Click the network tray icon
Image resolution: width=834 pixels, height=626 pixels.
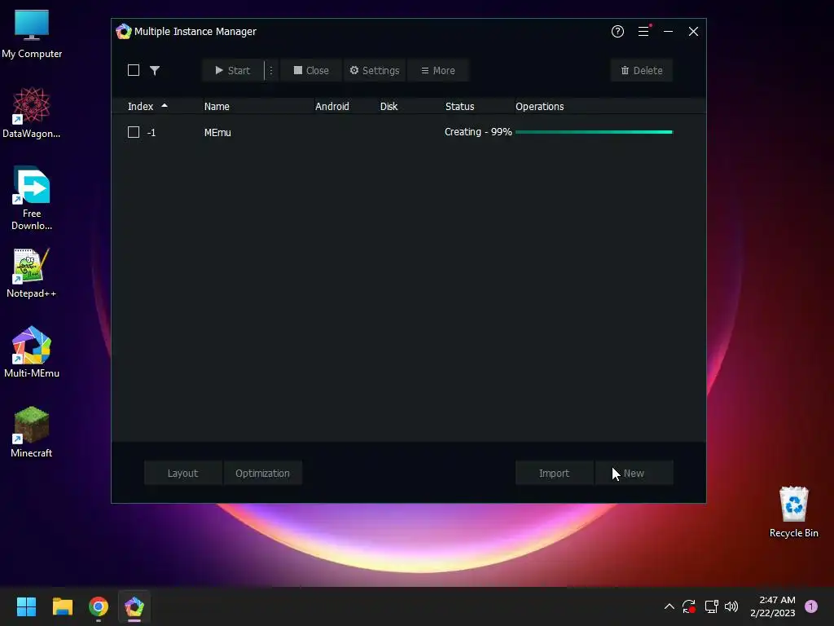(711, 606)
